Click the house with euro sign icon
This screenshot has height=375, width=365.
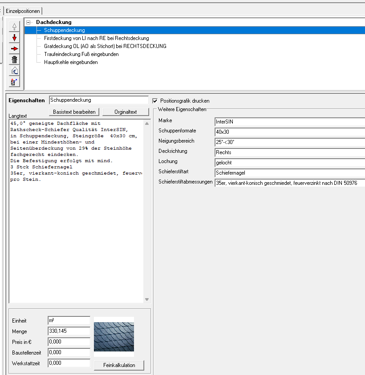(x=14, y=71)
